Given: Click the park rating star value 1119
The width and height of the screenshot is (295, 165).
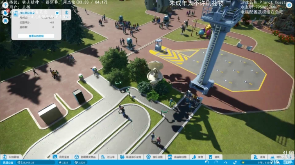Looking at the screenshot, I should (x=64, y=163).
